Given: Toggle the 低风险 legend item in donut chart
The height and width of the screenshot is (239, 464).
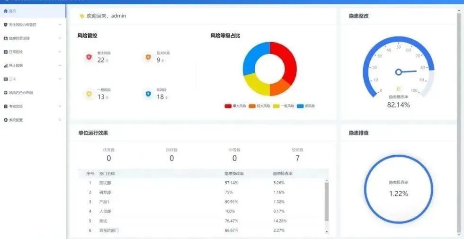Looking at the screenshot, I should [x=306, y=106].
